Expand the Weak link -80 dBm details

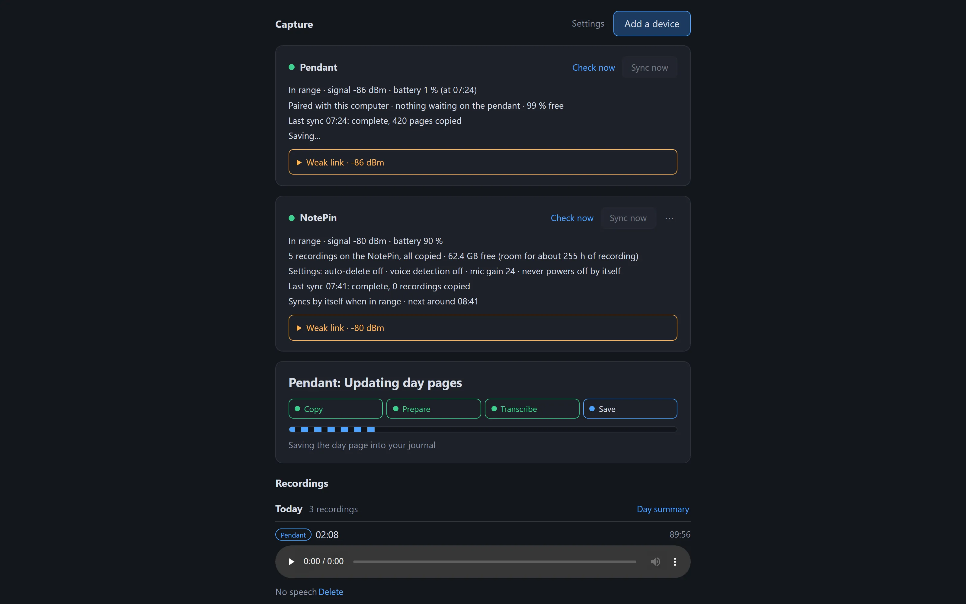pos(483,328)
